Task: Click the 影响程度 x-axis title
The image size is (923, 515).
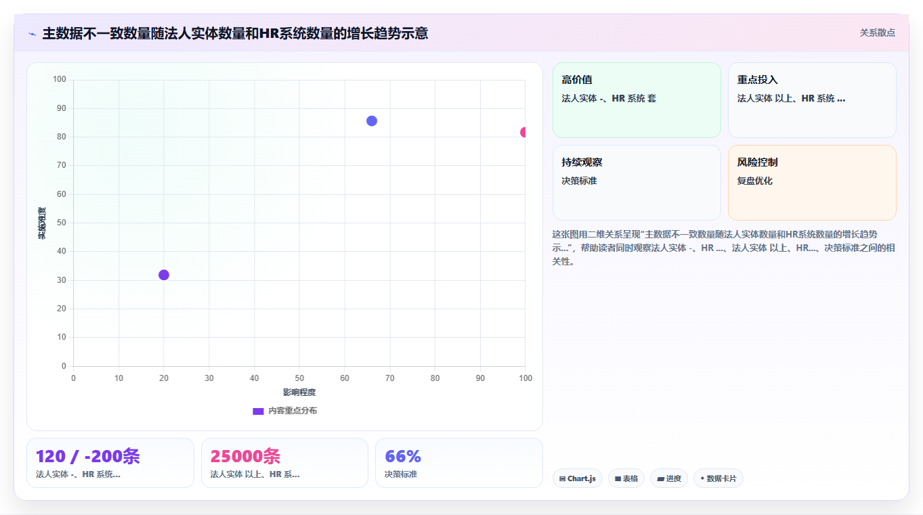Action: (299, 393)
